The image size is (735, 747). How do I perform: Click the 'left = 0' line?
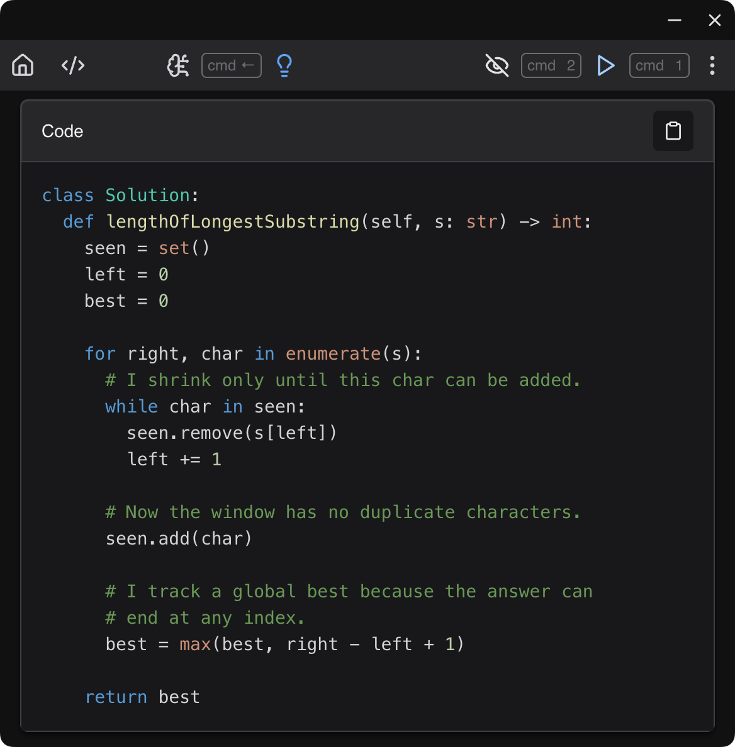(126, 274)
